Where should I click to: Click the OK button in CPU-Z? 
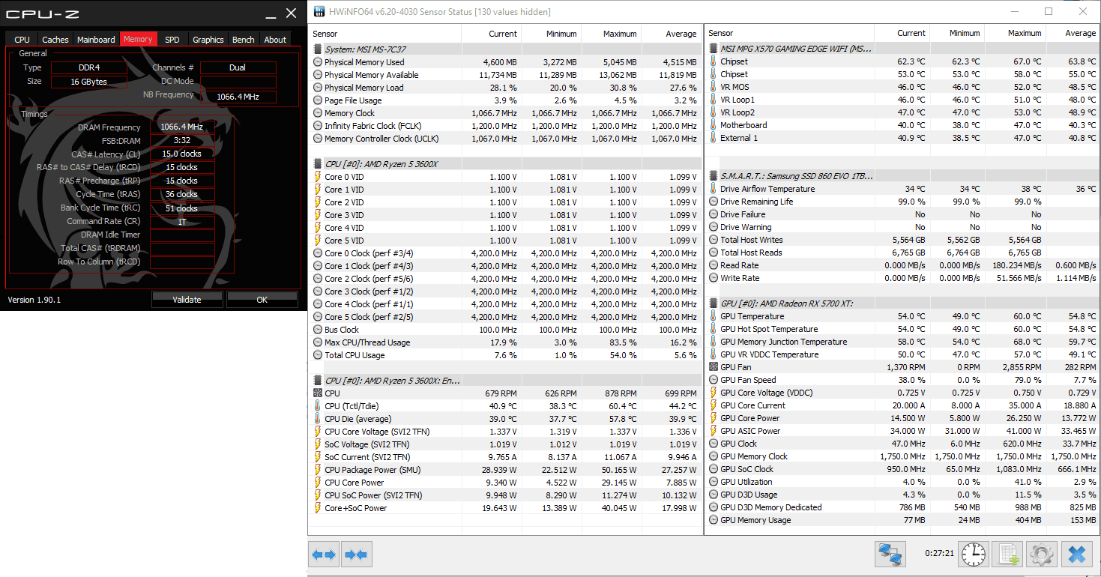click(262, 300)
